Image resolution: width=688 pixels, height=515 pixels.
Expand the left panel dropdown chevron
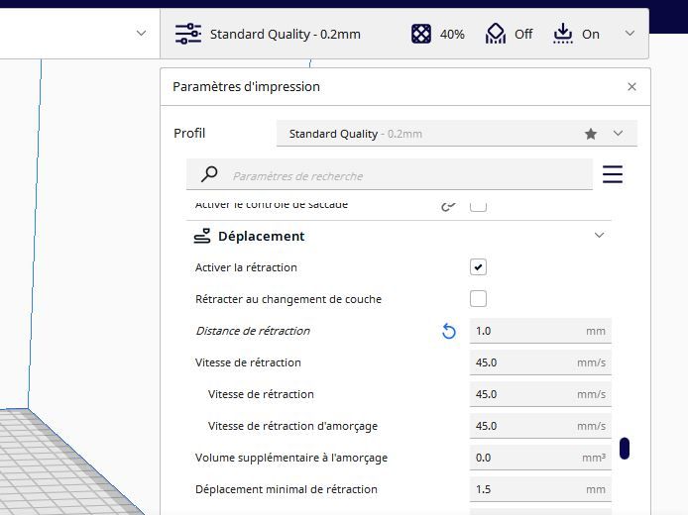[x=141, y=34]
